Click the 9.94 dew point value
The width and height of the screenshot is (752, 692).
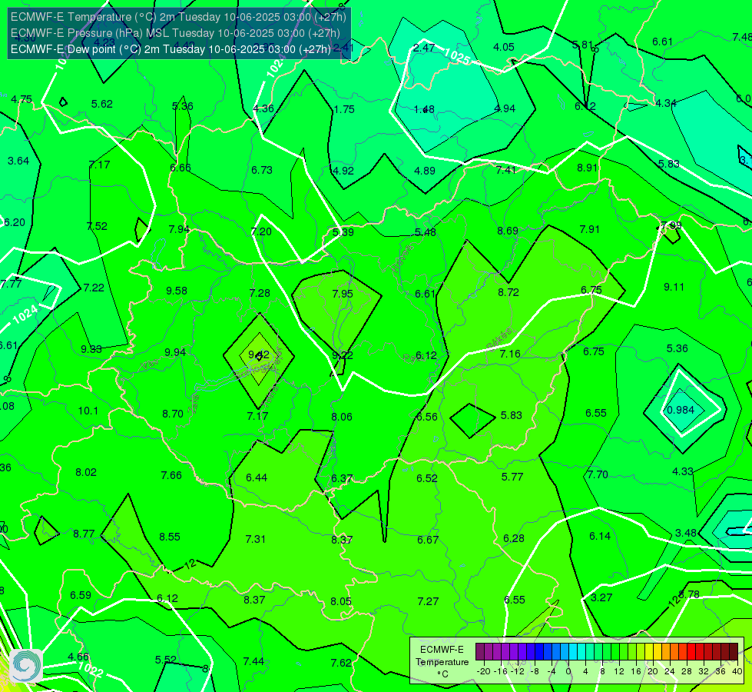tap(175, 352)
